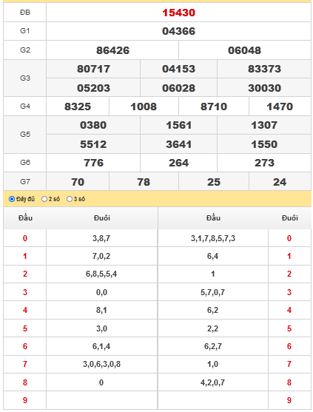Click the G5 result 3641
The image size is (313, 412).
(178, 144)
